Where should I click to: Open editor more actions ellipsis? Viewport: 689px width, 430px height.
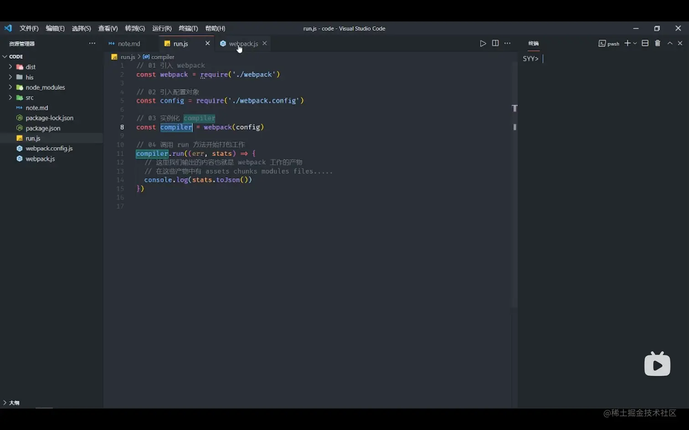click(507, 43)
